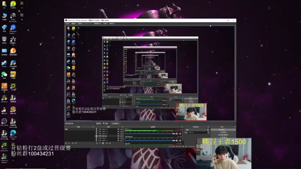Open the OBS Studio desktop shortcut
The image size is (301, 169).
point(4,122)
